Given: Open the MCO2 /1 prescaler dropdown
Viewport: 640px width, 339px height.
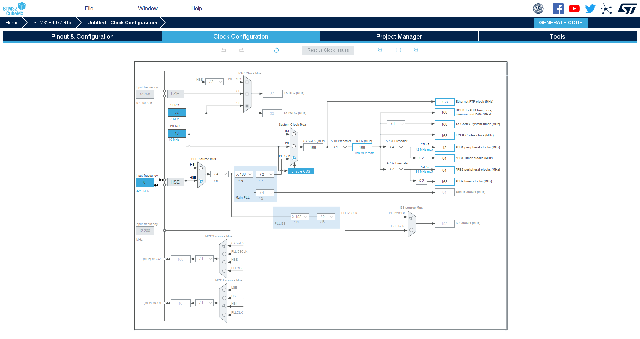Looking at the screenshot, I should 204,259.
